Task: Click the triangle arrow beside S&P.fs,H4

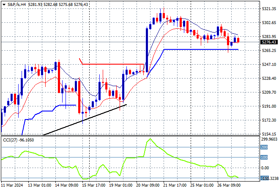Action: [x=4, y=4]
